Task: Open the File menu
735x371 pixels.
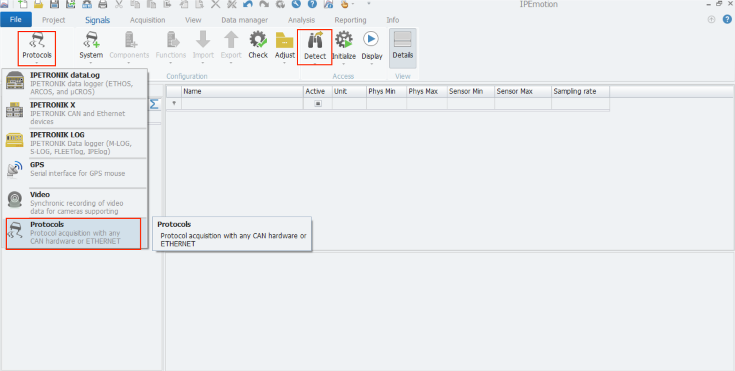Action: click(x=16, y=20)
